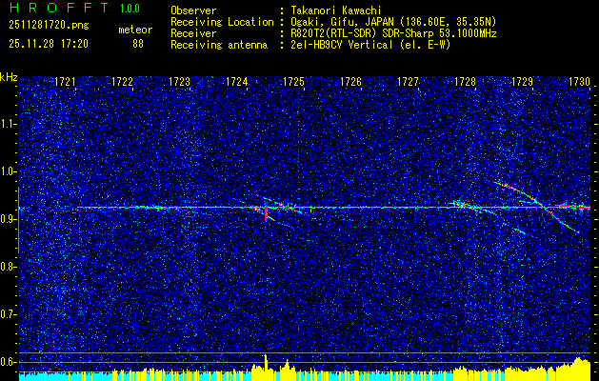Click the 1728 time marker
Screen dimensions: 599x381
pos(466,81)
